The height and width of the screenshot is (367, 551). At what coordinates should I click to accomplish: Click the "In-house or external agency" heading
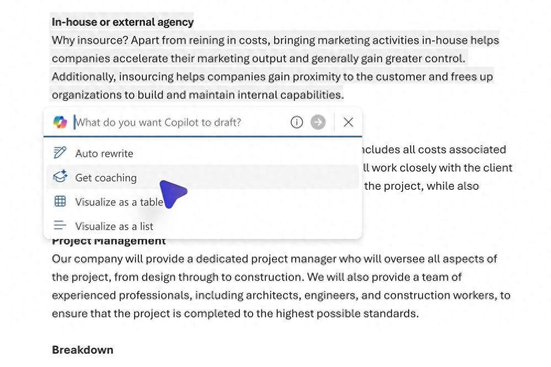coord(122,22)
